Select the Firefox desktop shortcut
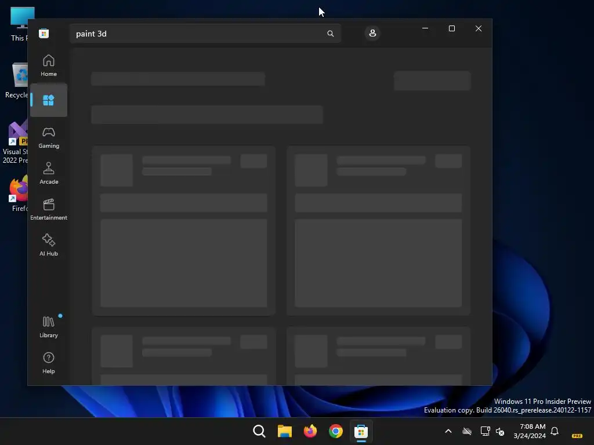Screen dimensions: 594x445 (x=19, y=194)
